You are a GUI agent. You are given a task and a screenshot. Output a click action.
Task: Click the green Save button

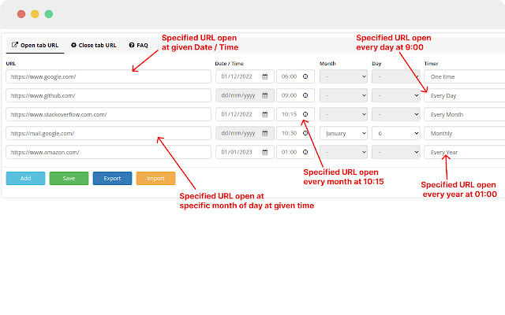click(x=69, y=179)
